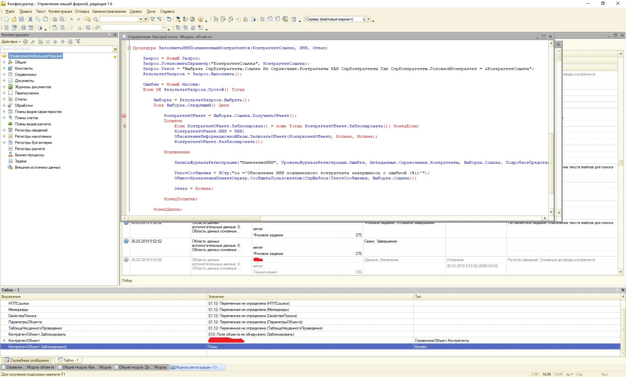This screenshot has height=377, width=626.
Task: Click the code editor horizontal scrollbar thumb
Action: coord(194,218)
